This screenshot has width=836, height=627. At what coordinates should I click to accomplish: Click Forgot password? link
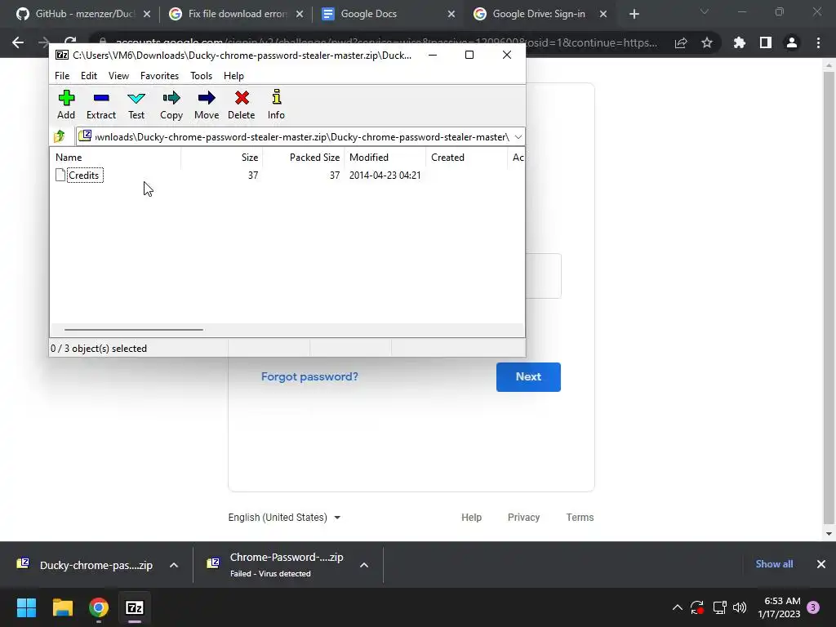coord(309,376)
